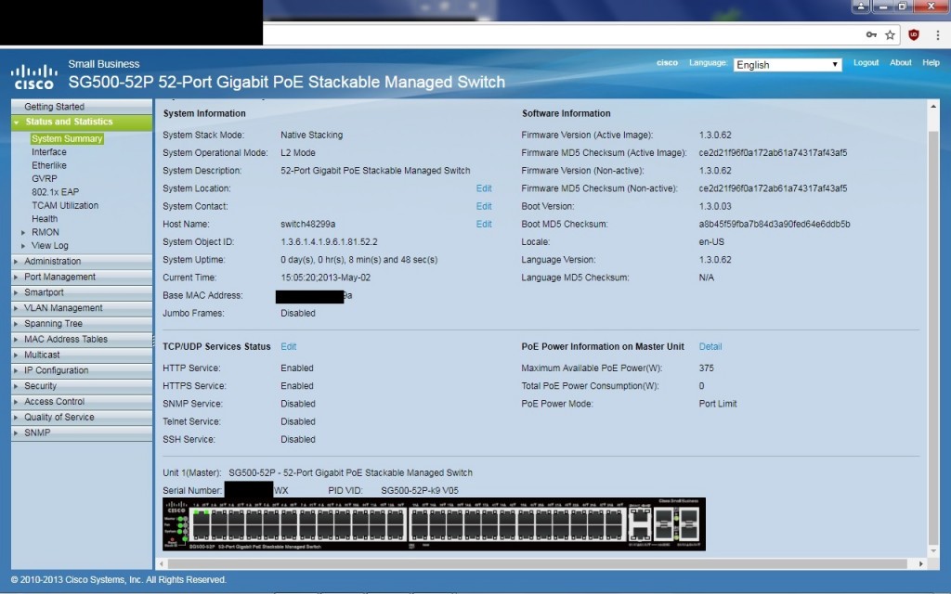The width and height of the screenshot is (951, 594).
Task: Expand the Smartport menu
Action: [x=82, y=292]
